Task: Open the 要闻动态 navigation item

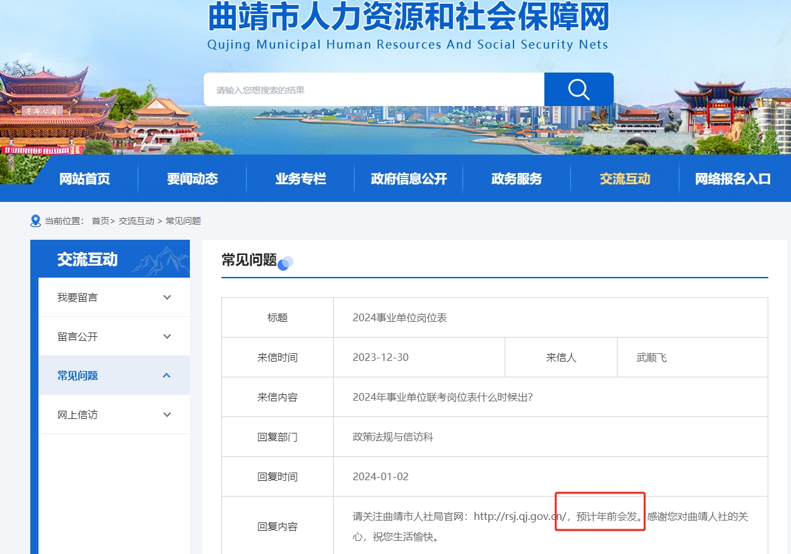Action: [x=192, y=179]
